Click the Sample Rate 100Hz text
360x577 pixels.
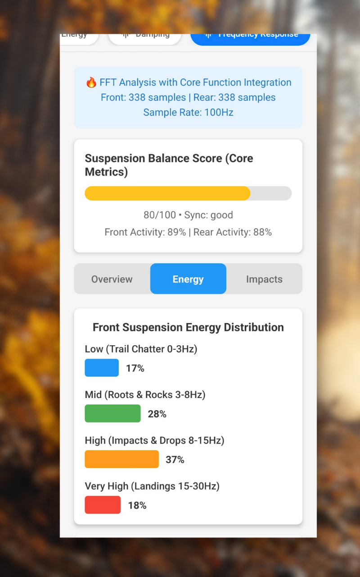(188, 112)
